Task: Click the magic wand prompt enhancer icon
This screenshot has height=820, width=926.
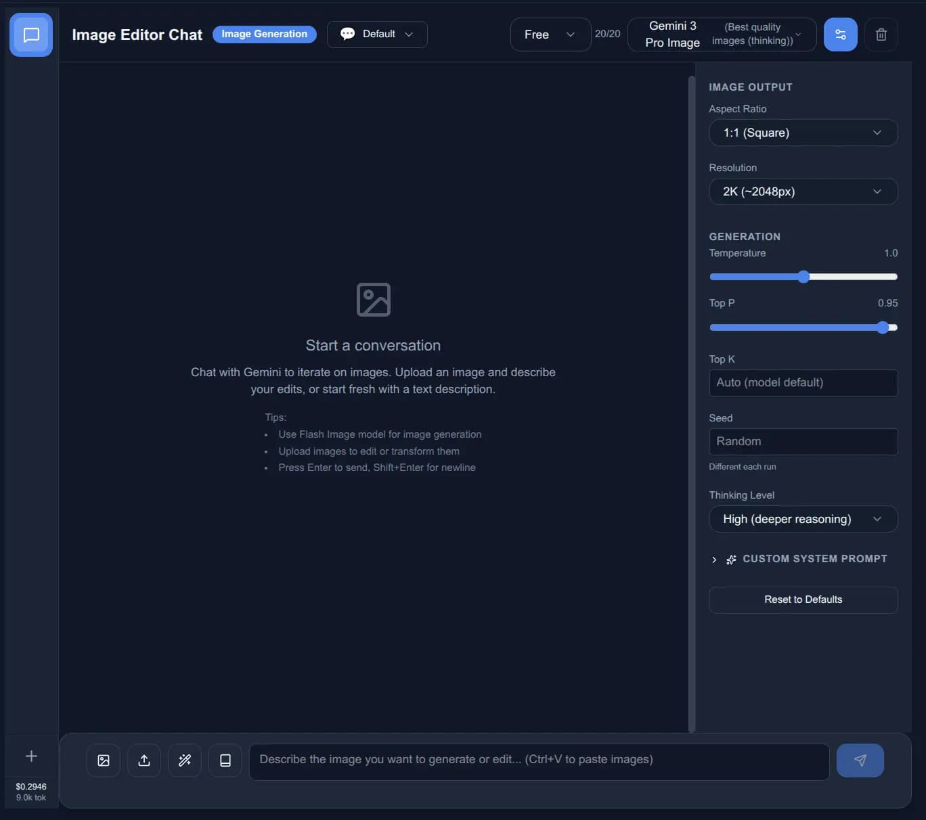Action: (x=184, y=760)
